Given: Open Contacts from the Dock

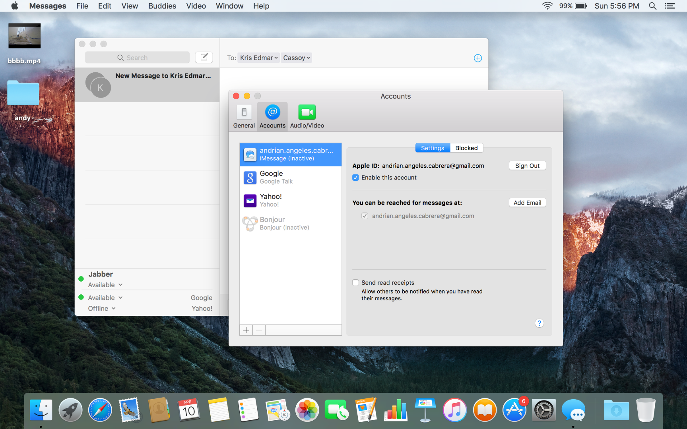Looking at the screenshot, I should pyautogui.click(x=159, y=410).
